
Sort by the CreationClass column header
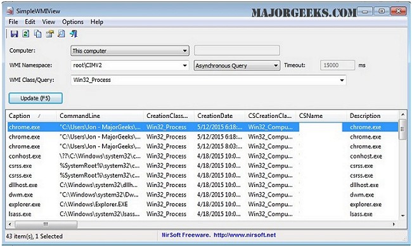(x=169, y=116)
